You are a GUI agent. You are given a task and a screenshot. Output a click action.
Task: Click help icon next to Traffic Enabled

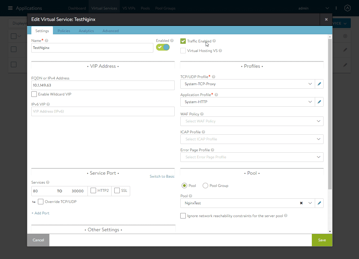214,41
